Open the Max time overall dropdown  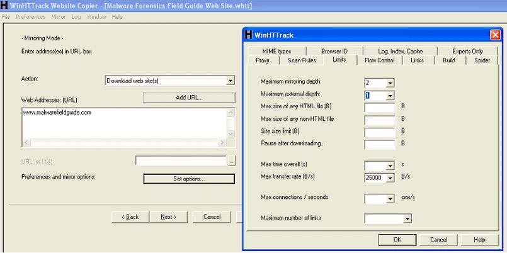[390, 166]
